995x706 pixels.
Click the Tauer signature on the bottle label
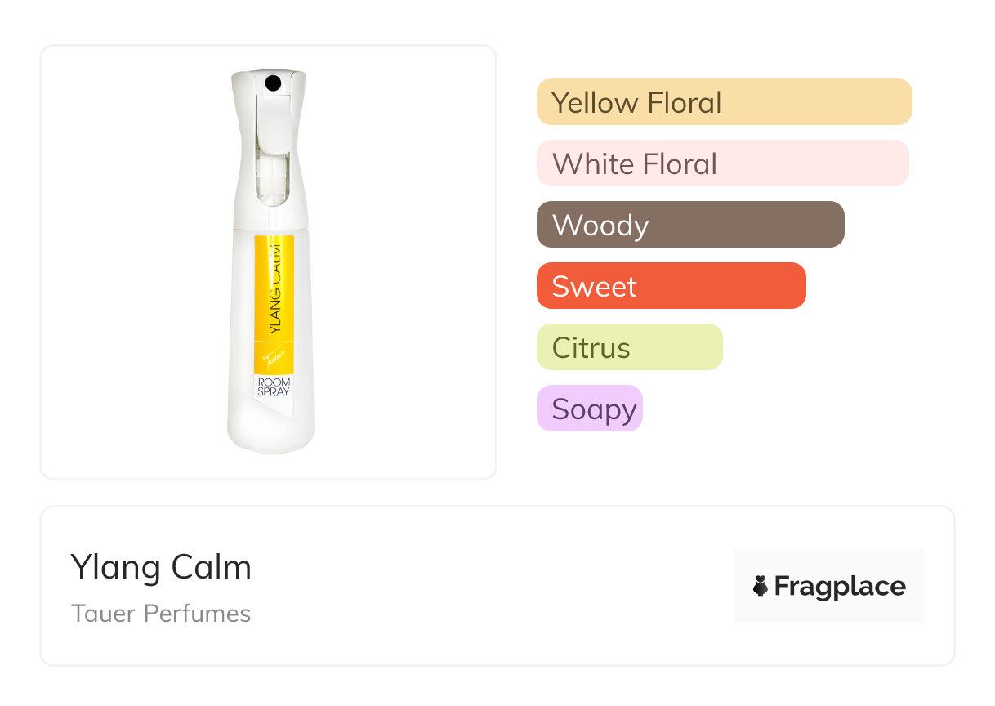(x=271, y=356)
